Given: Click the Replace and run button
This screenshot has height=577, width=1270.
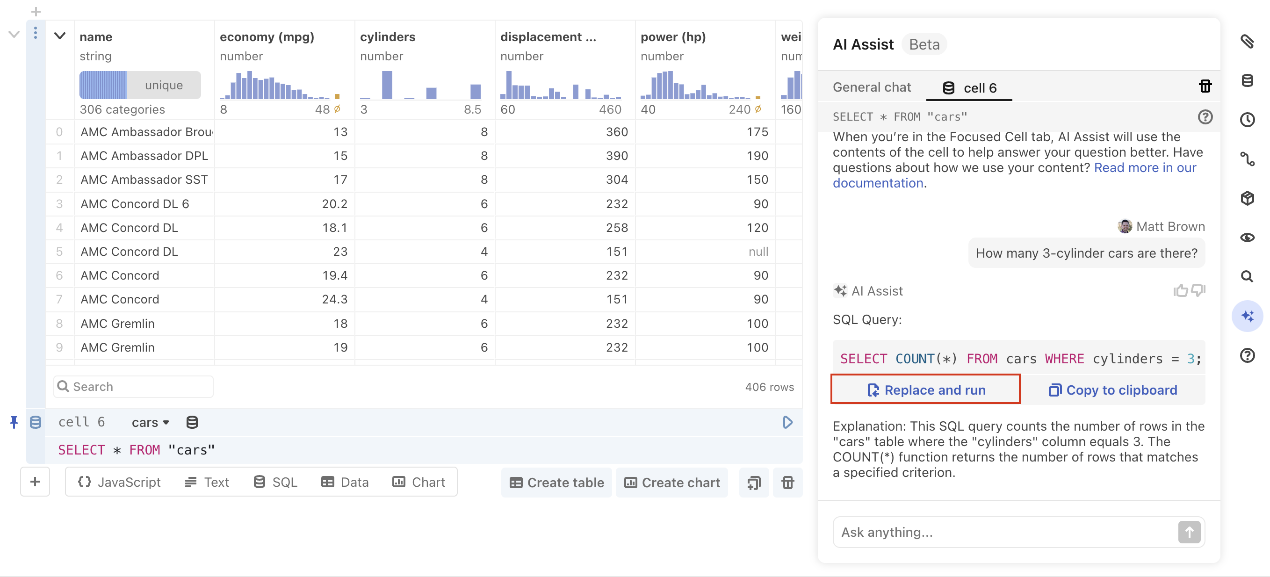Looking at the screenshot, I should tap(925, 389).
